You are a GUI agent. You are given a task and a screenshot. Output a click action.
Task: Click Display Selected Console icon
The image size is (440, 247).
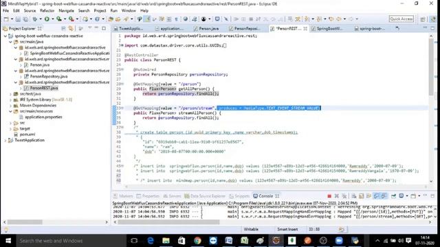pyautogui.click(x=401, y=196)
